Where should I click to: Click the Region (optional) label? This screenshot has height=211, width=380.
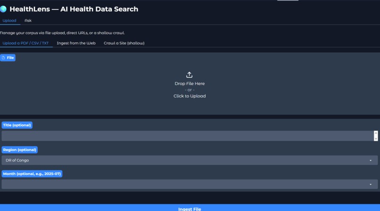(x=20, y=150)
